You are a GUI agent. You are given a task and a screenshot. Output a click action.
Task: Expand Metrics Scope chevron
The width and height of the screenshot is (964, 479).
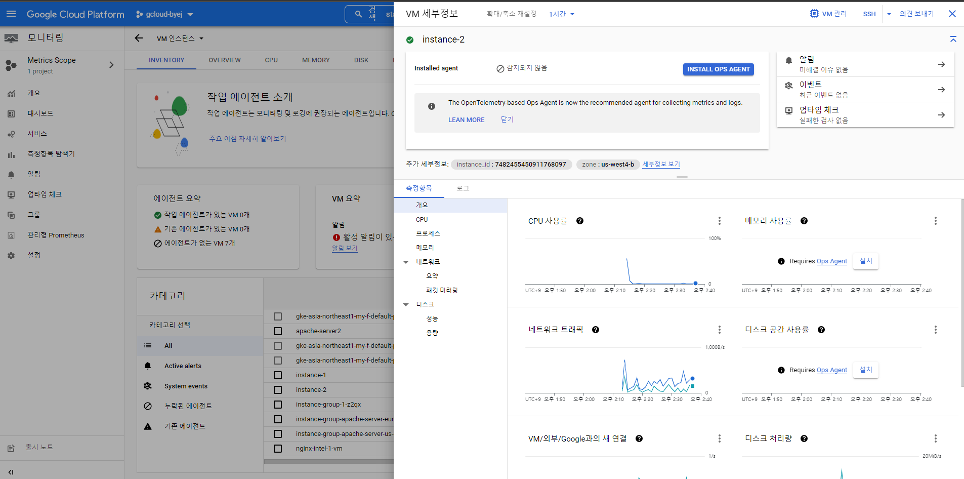click(111, 65)
